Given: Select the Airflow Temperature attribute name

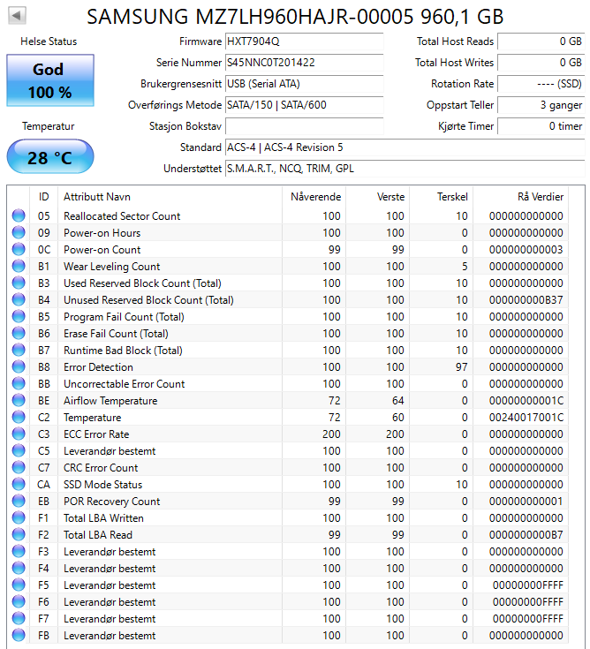Looking at the screenshot, I should 110,400.
